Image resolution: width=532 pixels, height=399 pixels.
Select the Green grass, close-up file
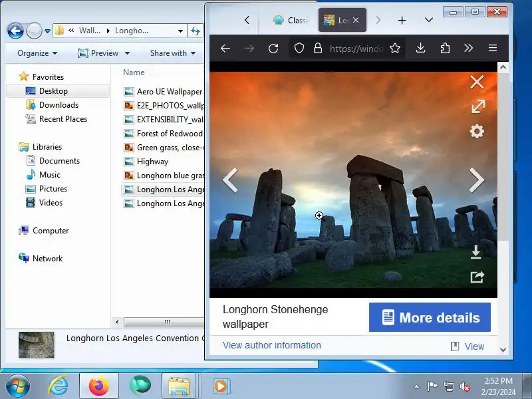(163, 148)
